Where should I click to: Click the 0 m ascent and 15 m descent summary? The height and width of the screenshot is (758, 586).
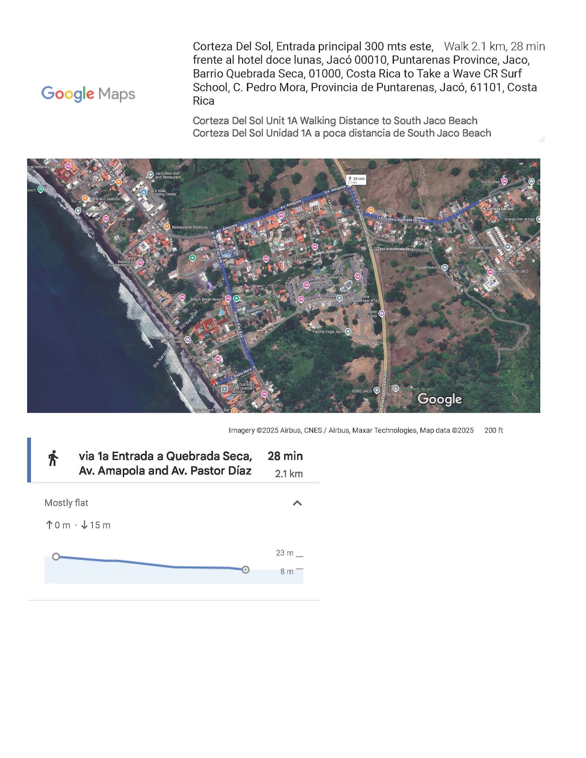[x=78, y=525]
